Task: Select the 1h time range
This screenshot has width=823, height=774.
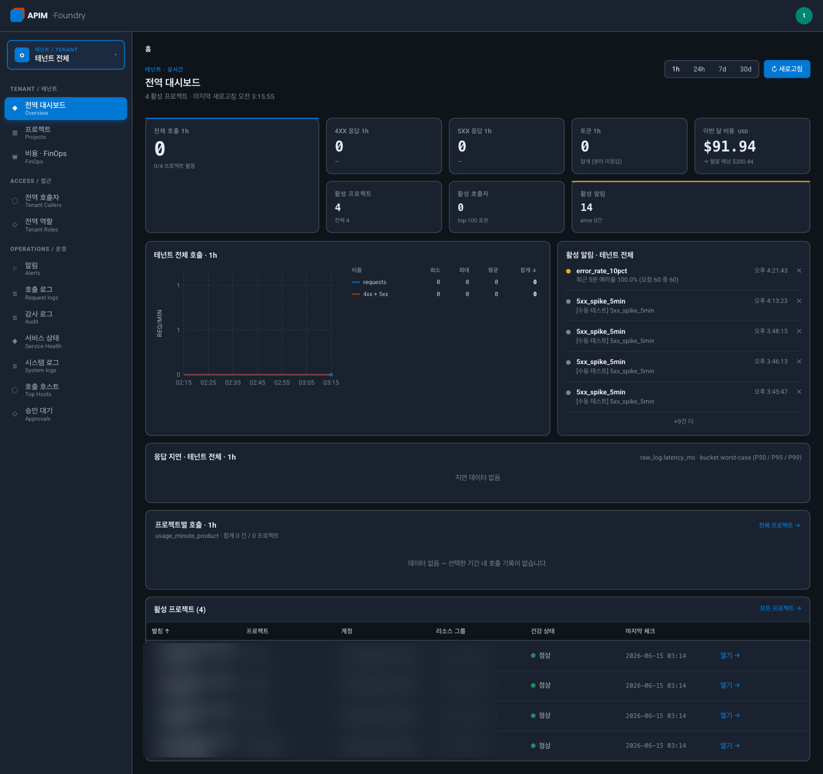Action: [676, 69]
